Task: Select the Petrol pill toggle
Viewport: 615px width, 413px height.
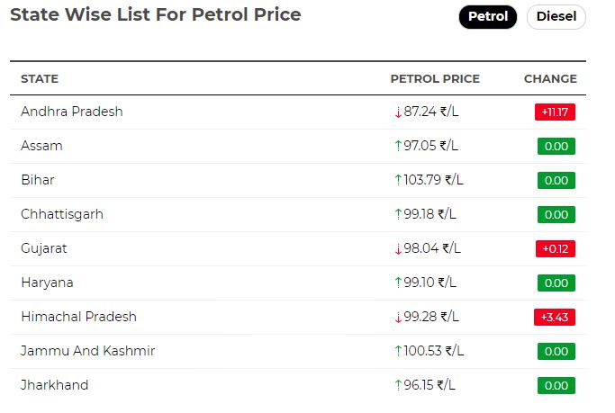Action: pos(487,17)
